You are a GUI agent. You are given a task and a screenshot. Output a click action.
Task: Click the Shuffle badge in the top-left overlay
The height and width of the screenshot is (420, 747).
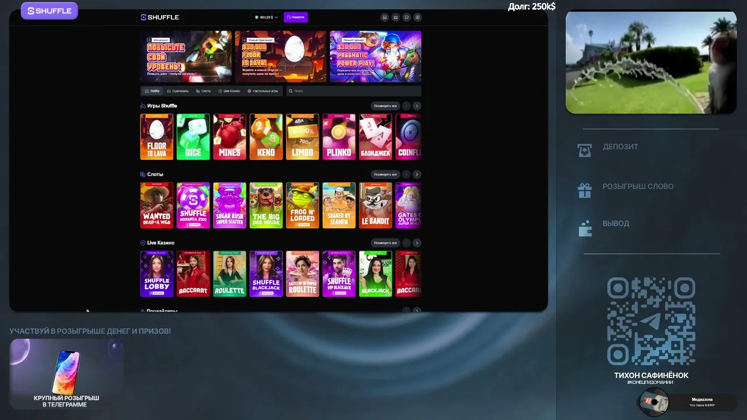coord(50,10)
